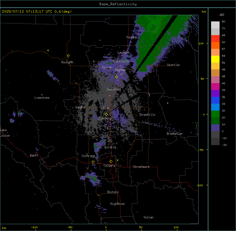Choose the bright green 30 dBZ swatch
Image resolution: width=236 pixels, height=231 pixels.
click(215, 114)
